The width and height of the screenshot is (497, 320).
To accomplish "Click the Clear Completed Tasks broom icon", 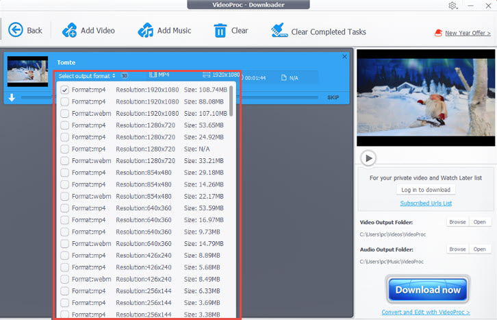I will pos(278,31).
